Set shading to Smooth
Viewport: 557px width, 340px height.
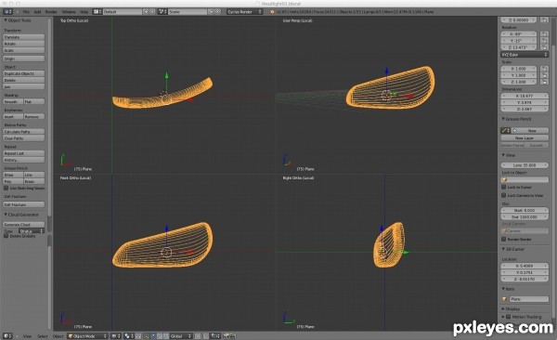click(14, 101)
